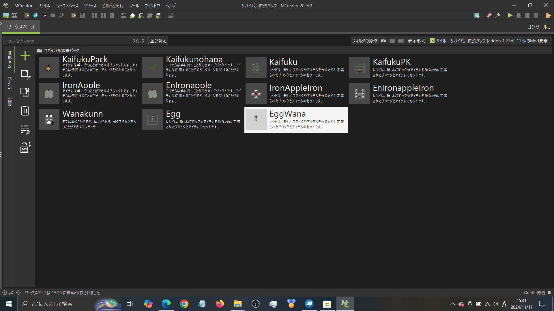554x311 pixels.
Task: Import sound with the record disc toolbar icon
Action: tap(74, 16)
